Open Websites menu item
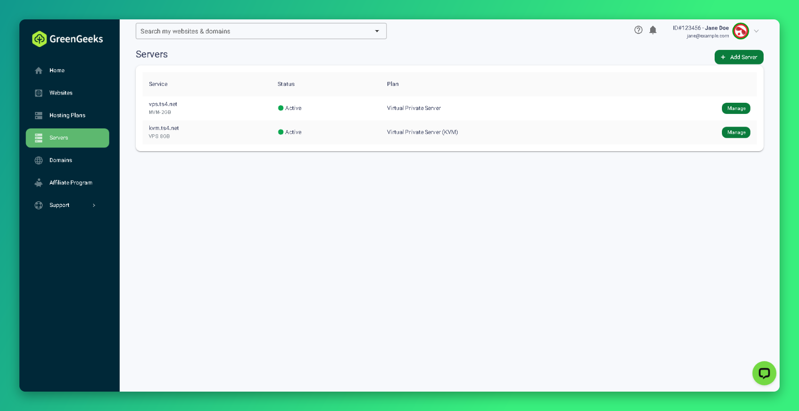 [67, 93]
